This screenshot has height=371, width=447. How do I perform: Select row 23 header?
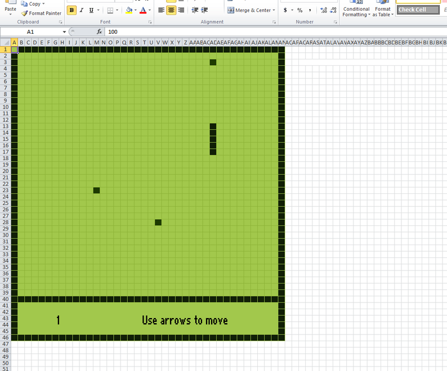pyautogui.click(x=6, y=191)
